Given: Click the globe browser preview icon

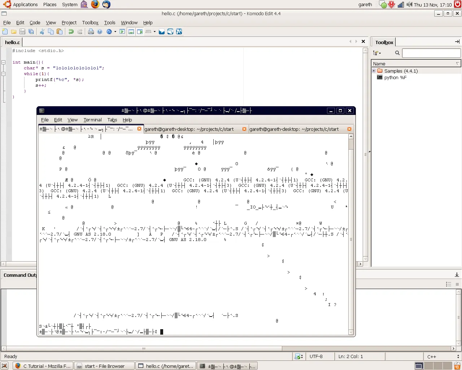Looking at the screenshot, I should (109, 32).
